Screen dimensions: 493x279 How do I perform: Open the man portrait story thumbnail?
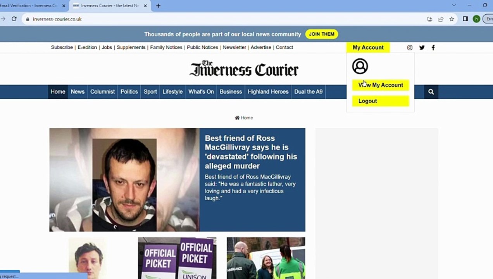point(88,258)
